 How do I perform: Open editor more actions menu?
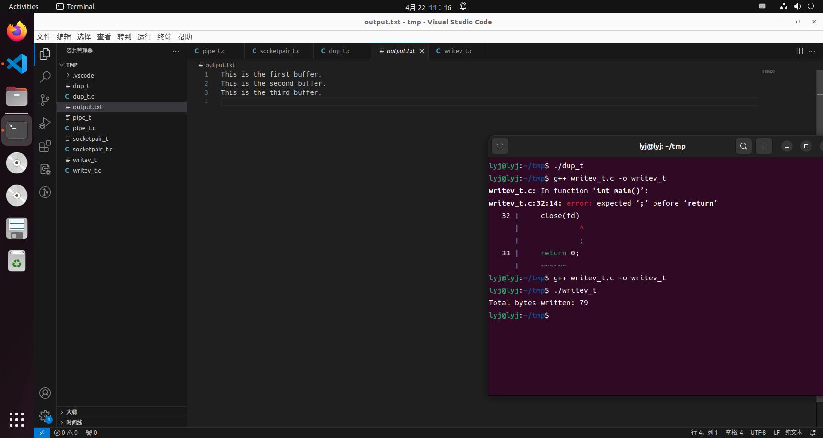(x=812, y=51)
